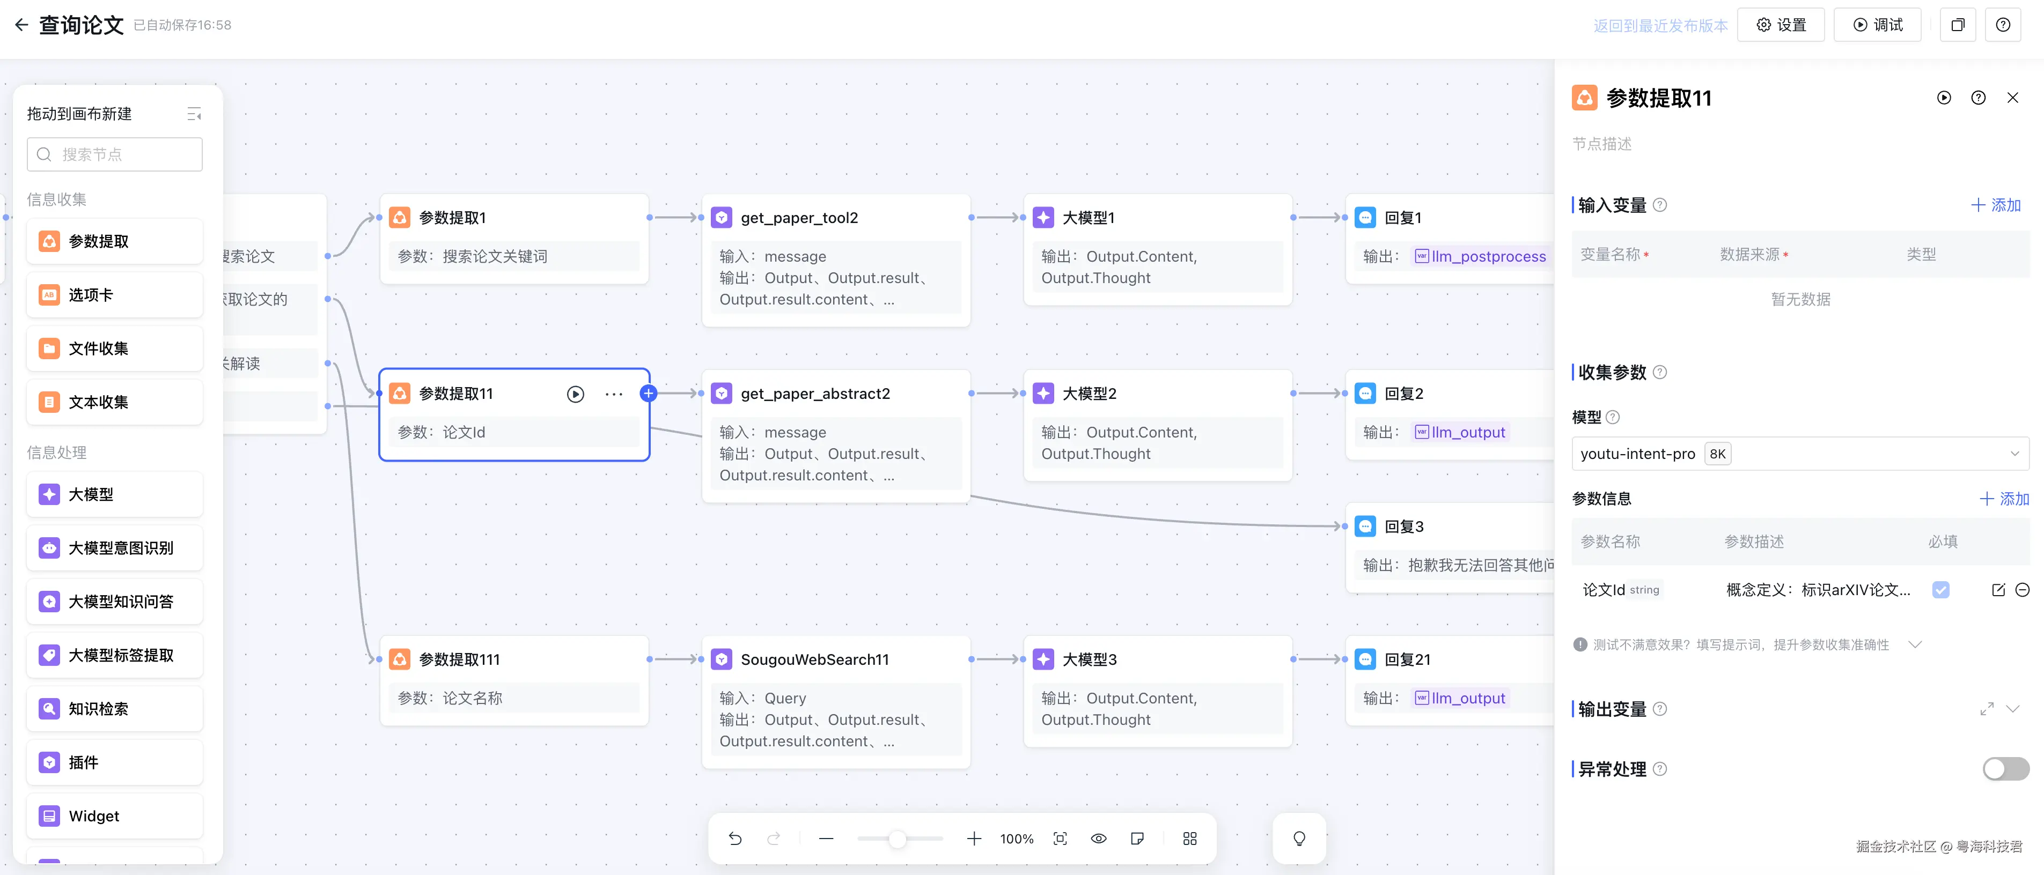Click 返回到最近发布版本 link

[x=1660, y=25]
